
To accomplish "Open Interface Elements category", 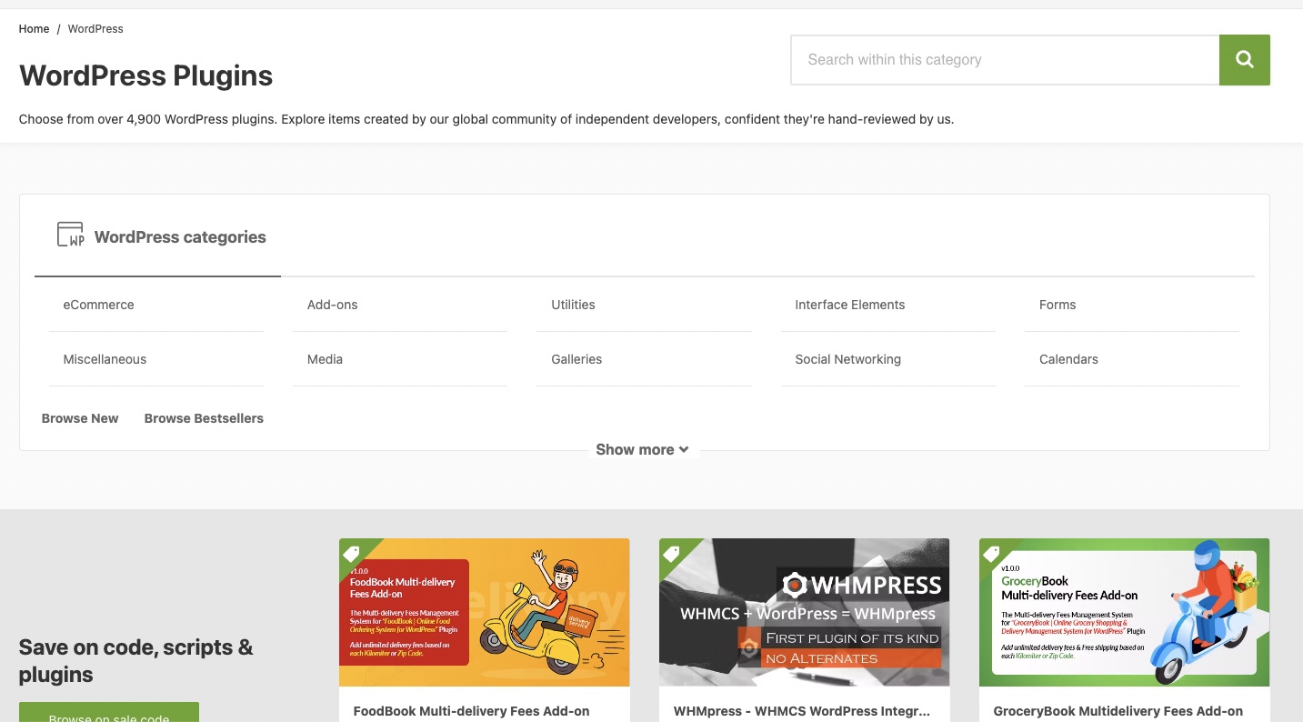I will point(850,305).
